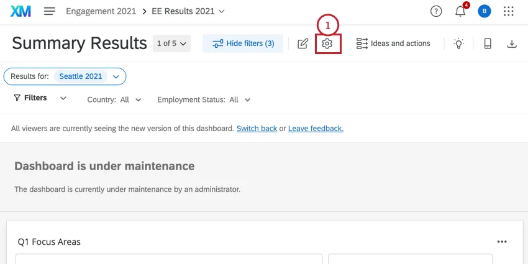The height and width of the screenshot is (264, 528).
Task: Click the XM logo
Action: (21, 11)
